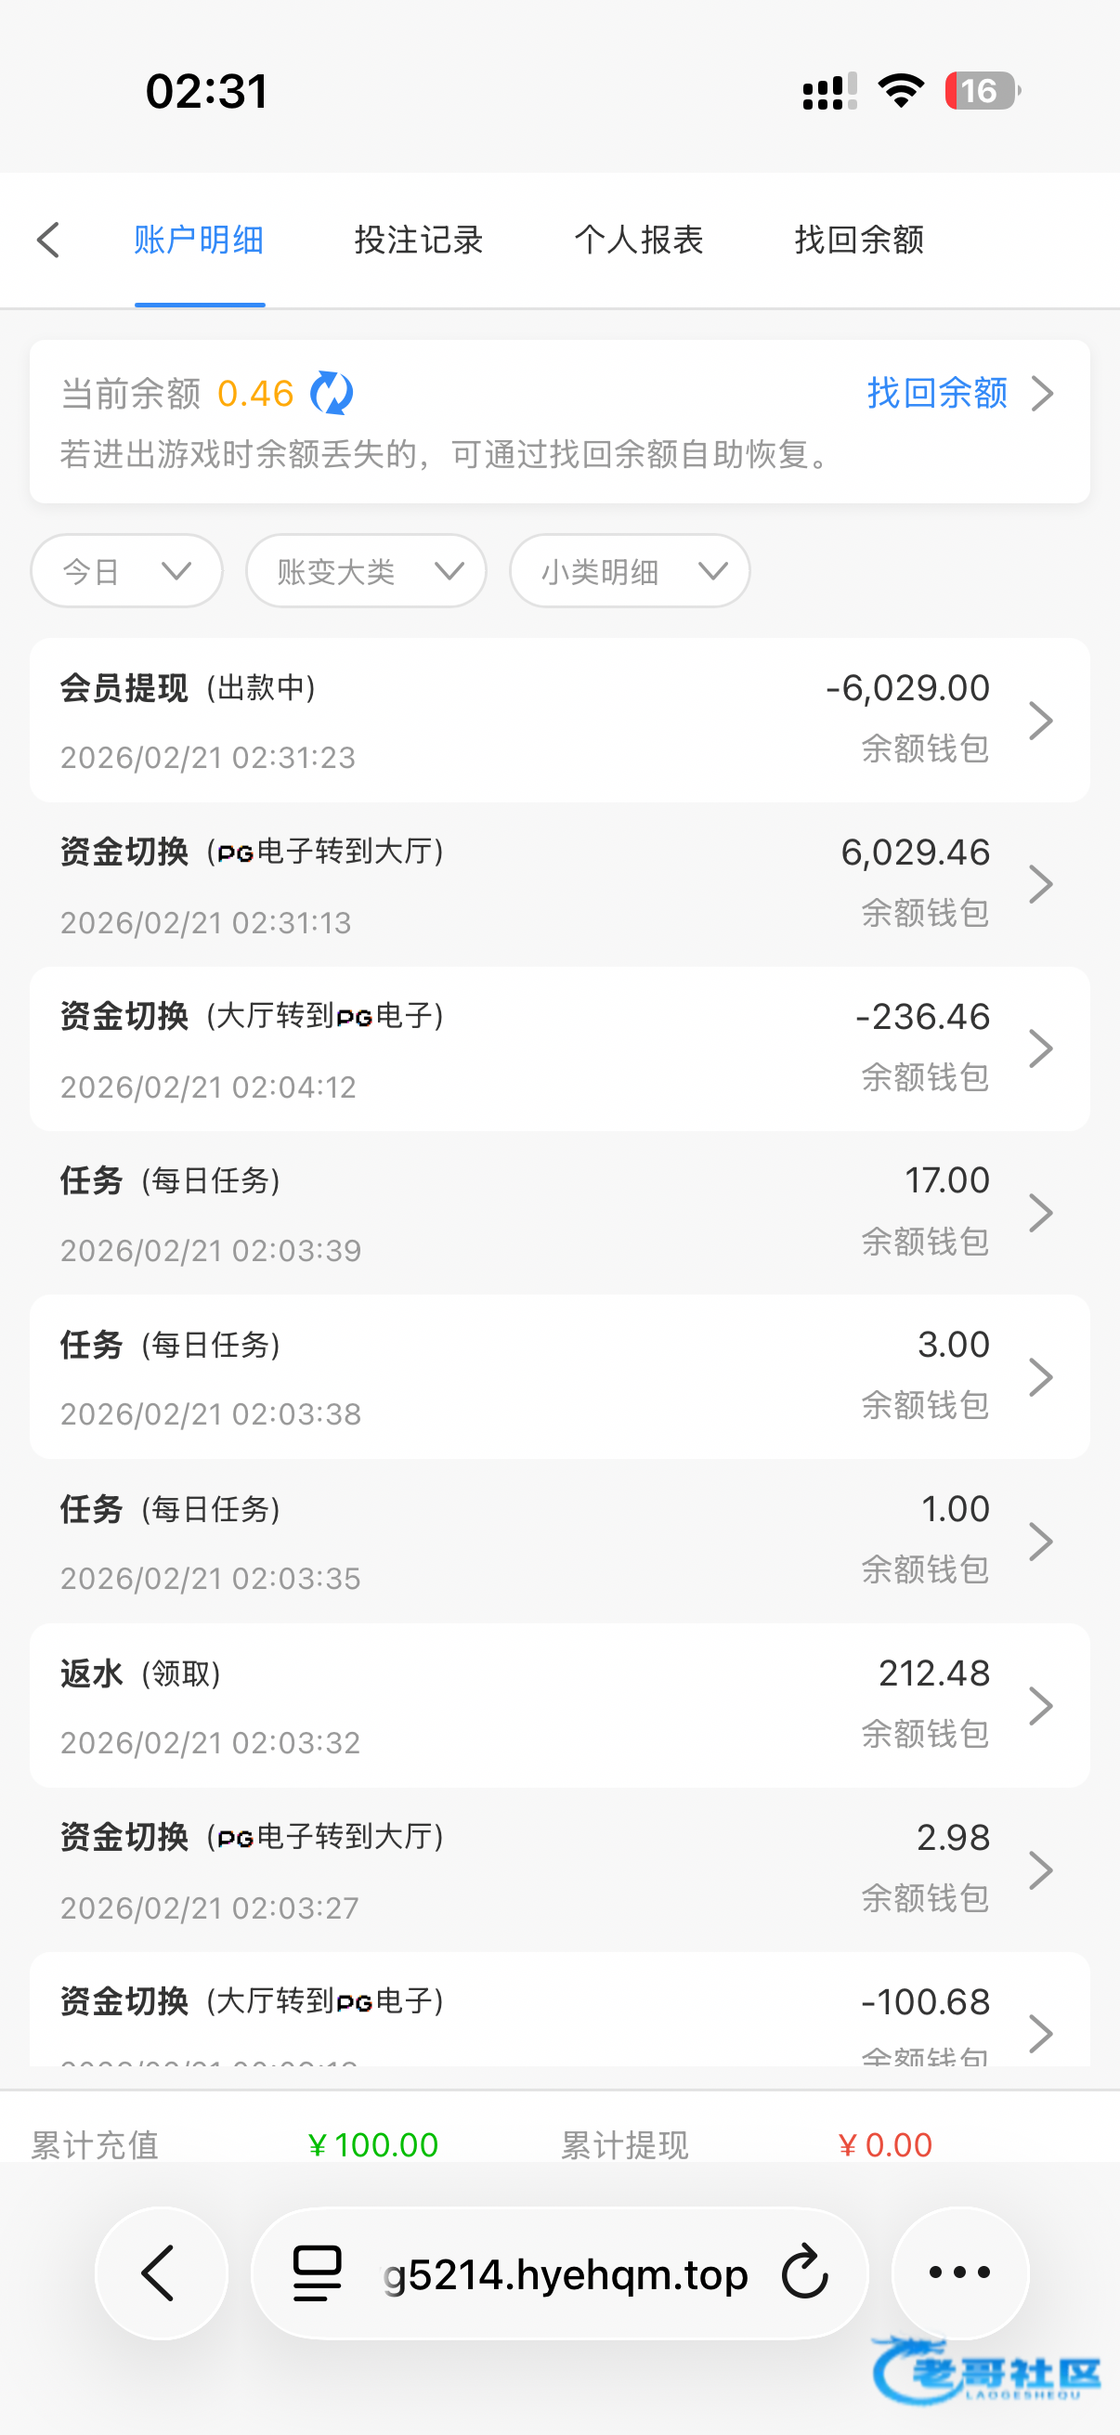Screen dimensions: 1120x2435
Task: Open the browser tabs icon
Action: (318, 2272)
